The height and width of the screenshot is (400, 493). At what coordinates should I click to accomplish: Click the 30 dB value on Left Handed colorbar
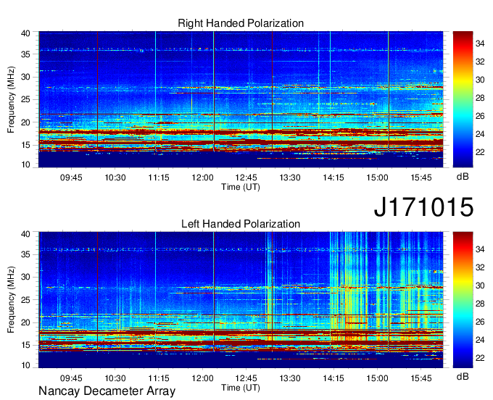pyautogui.click(x=480, y=286)
